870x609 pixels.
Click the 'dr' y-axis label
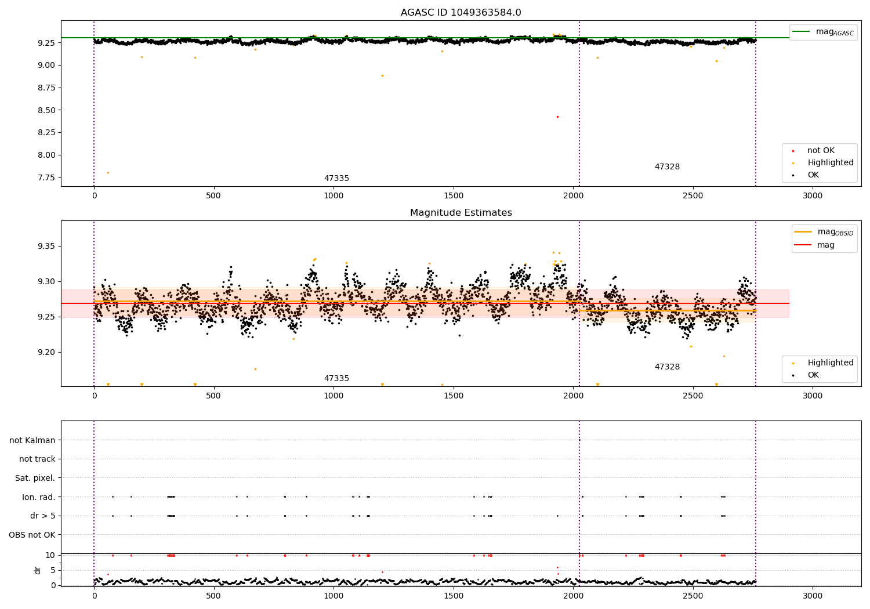click(38, 570)
